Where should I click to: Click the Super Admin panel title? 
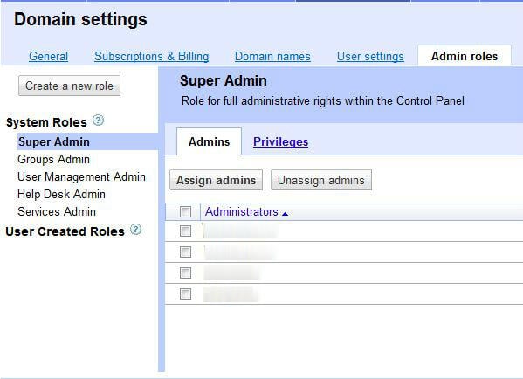point(224,80)
